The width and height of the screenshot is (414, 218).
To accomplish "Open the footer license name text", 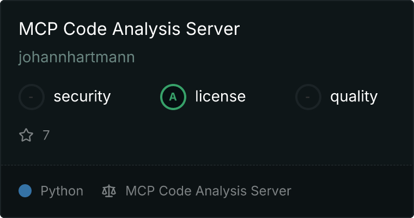I will (x=208, y=191).
